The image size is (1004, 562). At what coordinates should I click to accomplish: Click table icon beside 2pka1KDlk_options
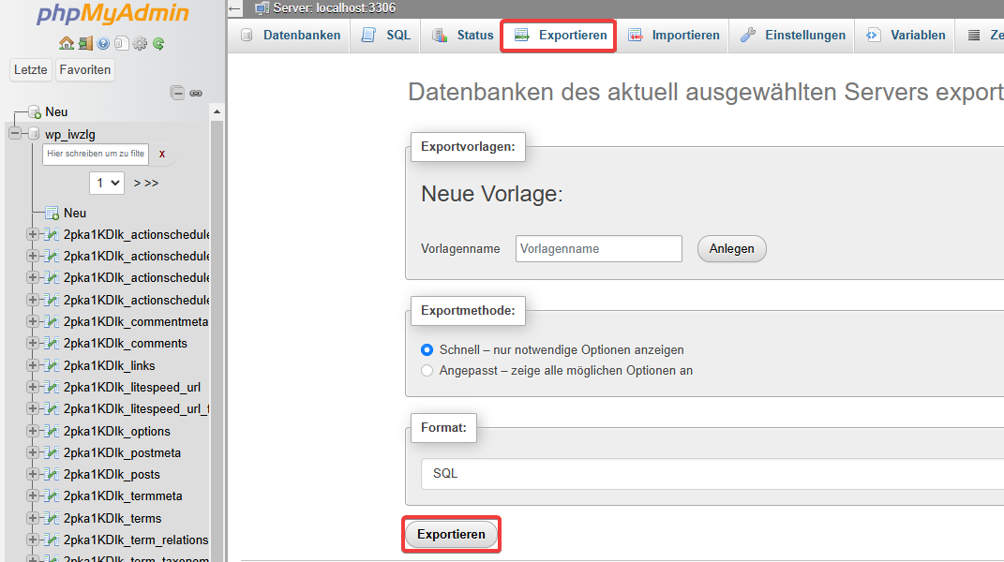point(52,431)
